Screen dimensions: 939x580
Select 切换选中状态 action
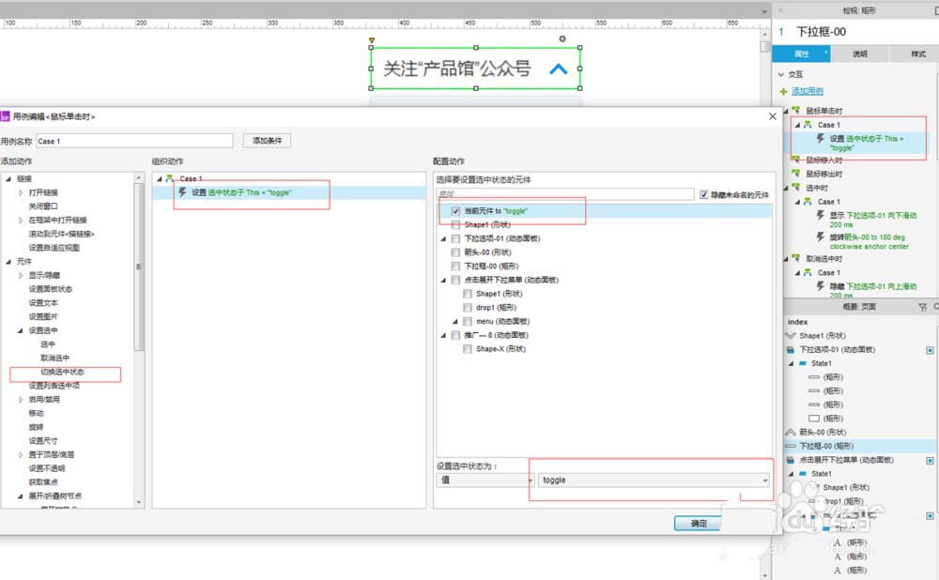[x=62, y=372]
